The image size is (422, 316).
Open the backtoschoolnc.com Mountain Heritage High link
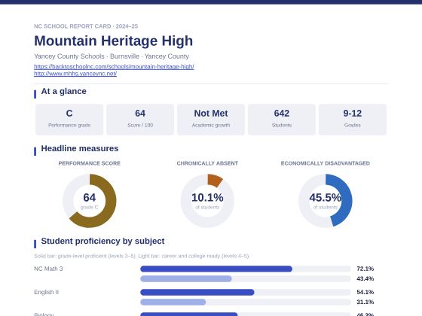[114, 66]
